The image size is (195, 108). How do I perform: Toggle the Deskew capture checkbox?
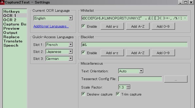pyautogui.click(x=83, y=94)
